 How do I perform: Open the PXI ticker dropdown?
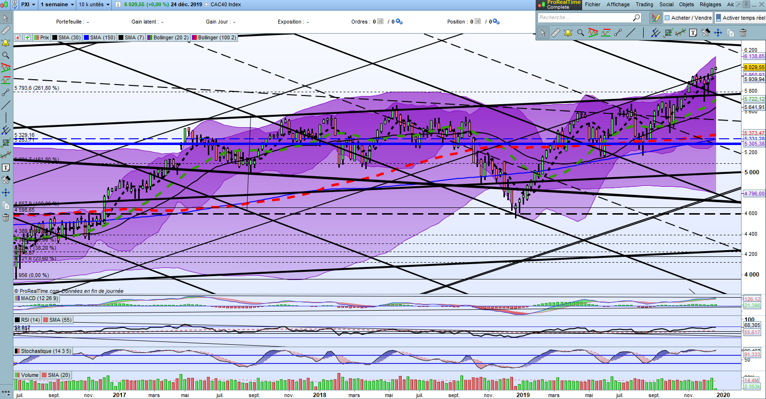click(x=28, y=4)
